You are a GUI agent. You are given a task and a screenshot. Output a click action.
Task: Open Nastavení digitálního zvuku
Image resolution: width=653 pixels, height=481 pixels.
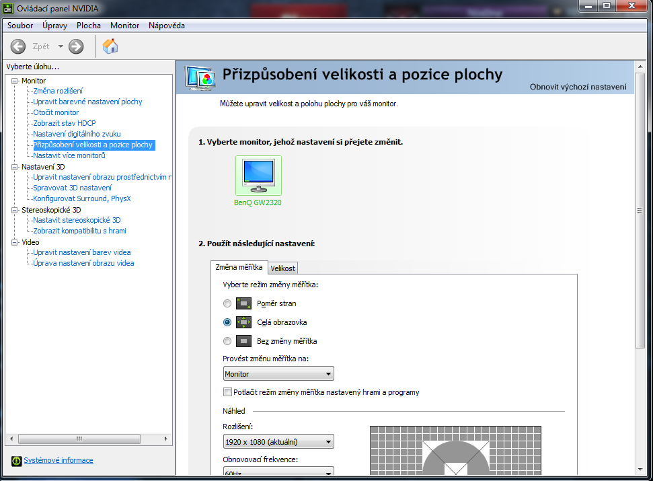coord(77,134)
